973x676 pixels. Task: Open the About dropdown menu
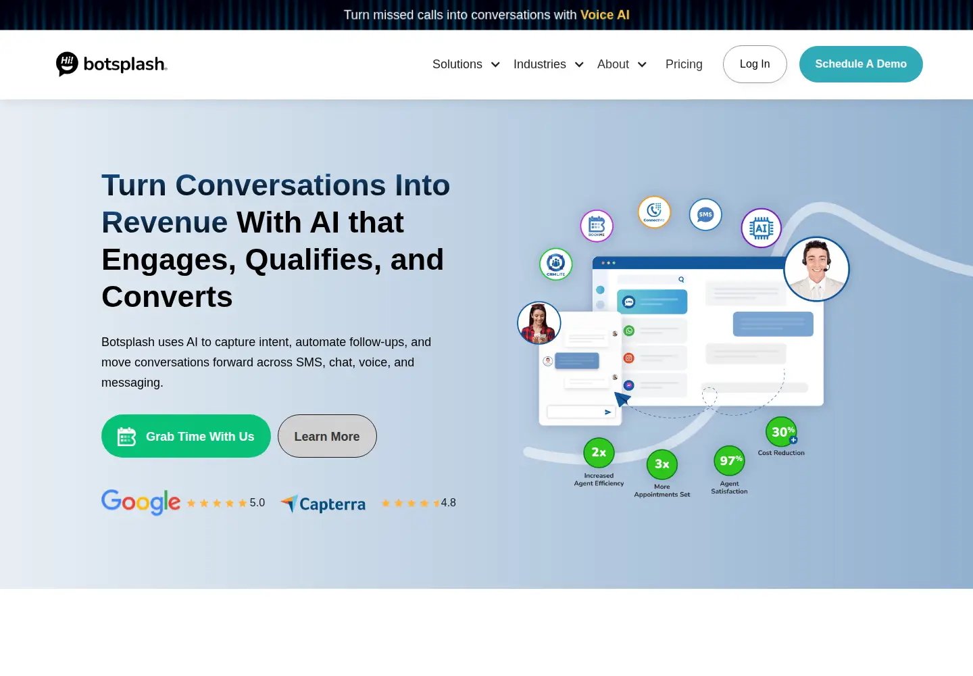(622, 64)
